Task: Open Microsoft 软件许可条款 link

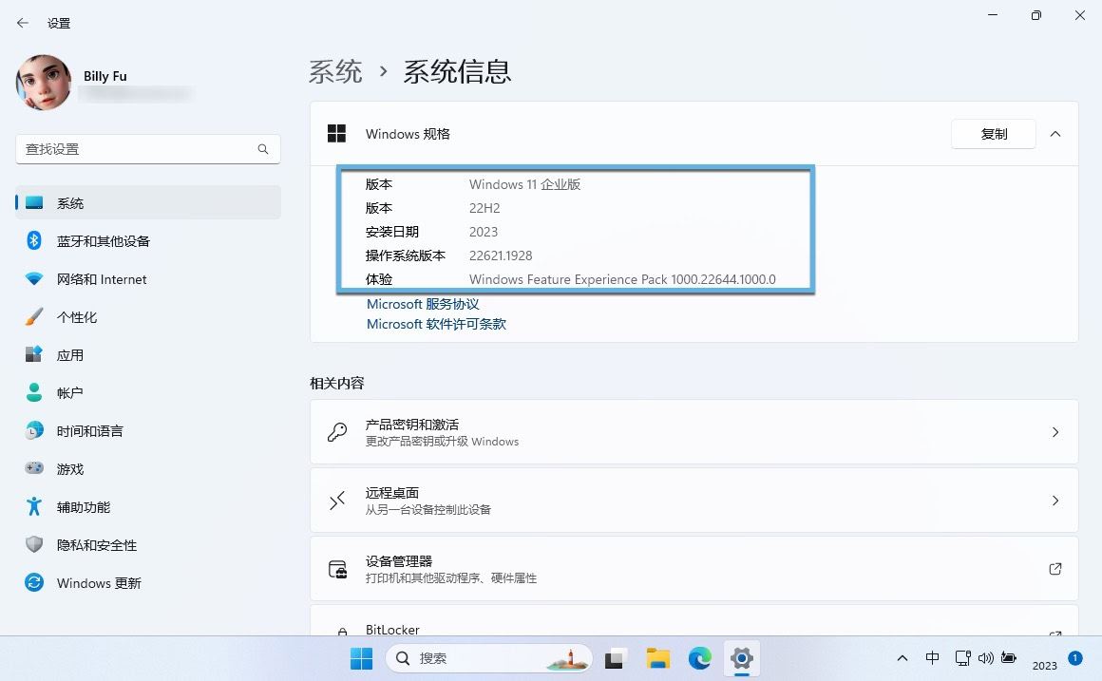Action: (436, 324)
